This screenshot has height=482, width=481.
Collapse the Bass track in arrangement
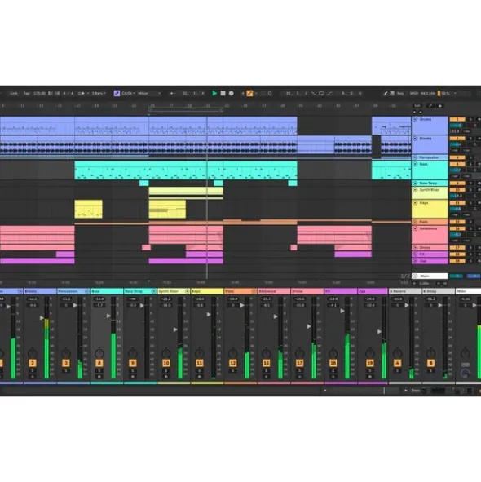pos(415,164)
